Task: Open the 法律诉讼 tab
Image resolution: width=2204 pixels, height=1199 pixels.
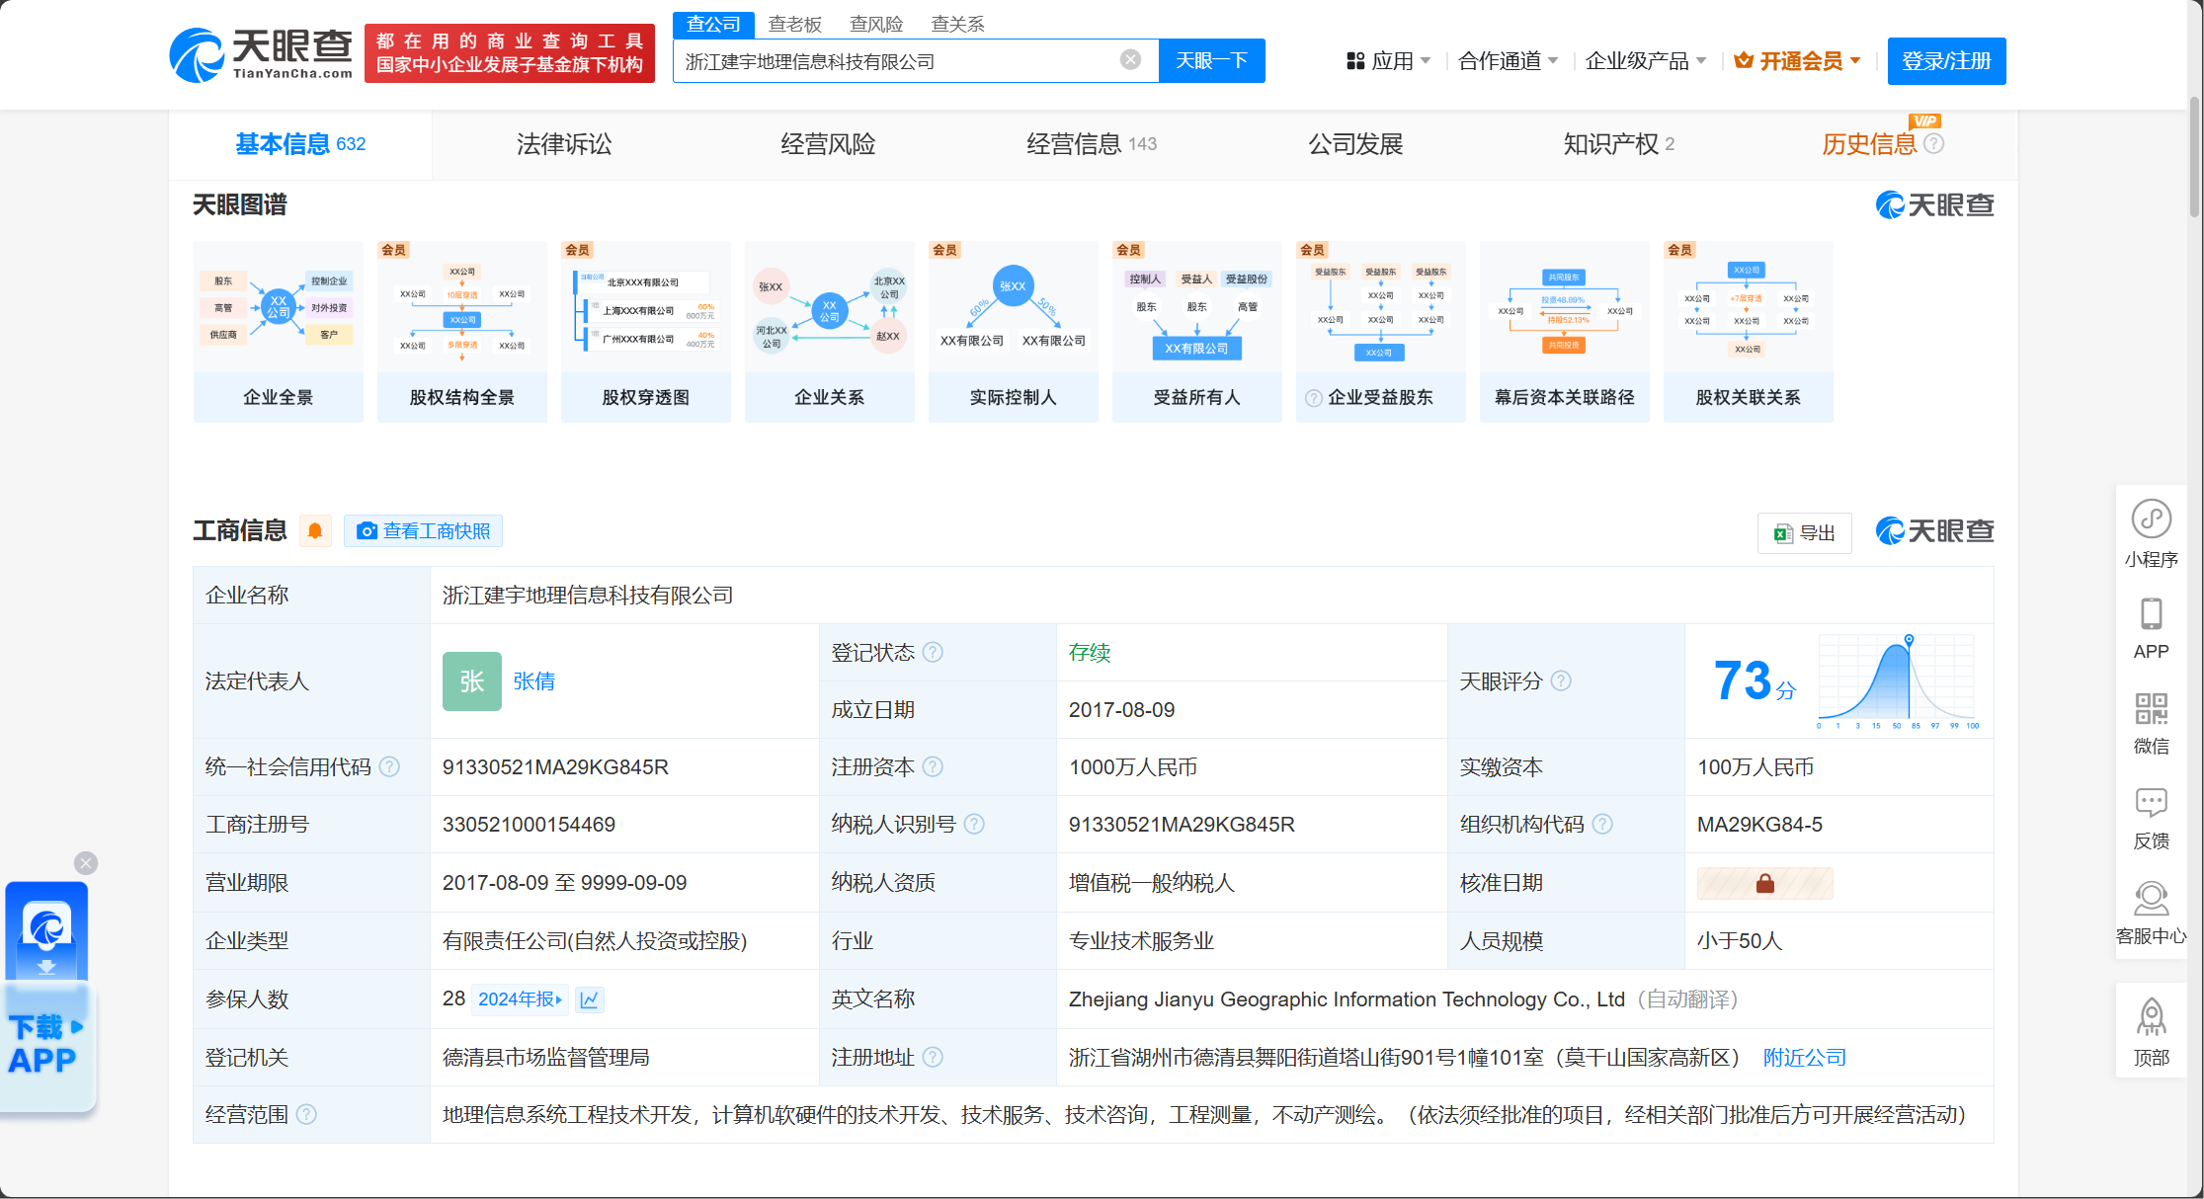Action: click(564, 144)
